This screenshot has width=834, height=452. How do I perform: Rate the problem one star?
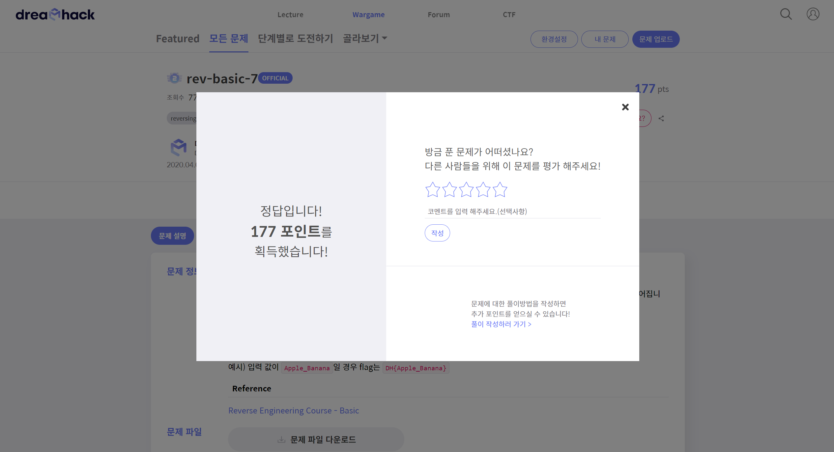pyautogui.click(x=432, y=190)
